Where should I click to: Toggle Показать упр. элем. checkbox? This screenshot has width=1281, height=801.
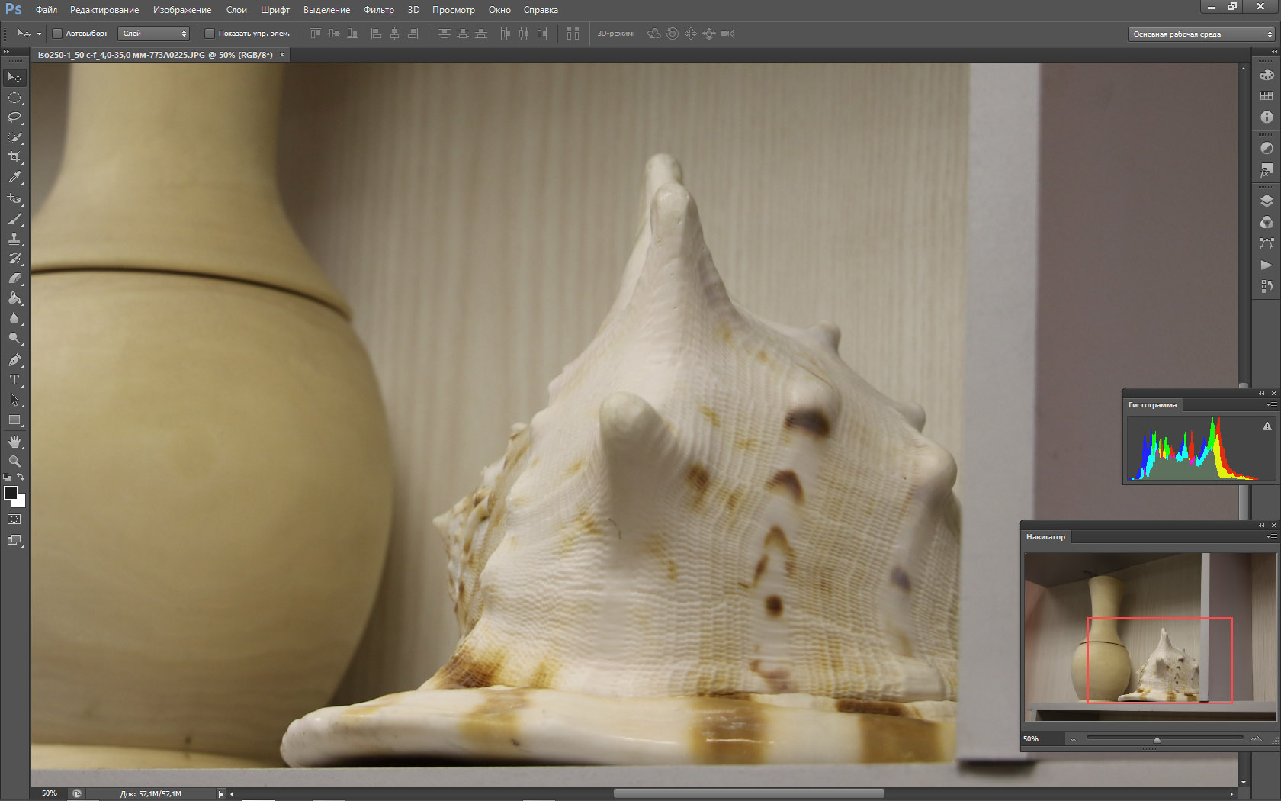(x=210, y=34)
